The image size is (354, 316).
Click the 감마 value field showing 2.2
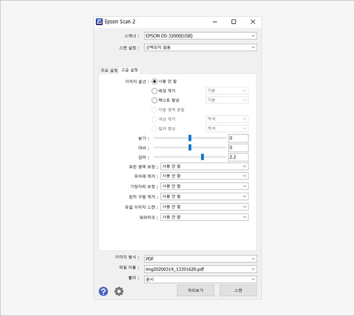[x=238, y=157]
